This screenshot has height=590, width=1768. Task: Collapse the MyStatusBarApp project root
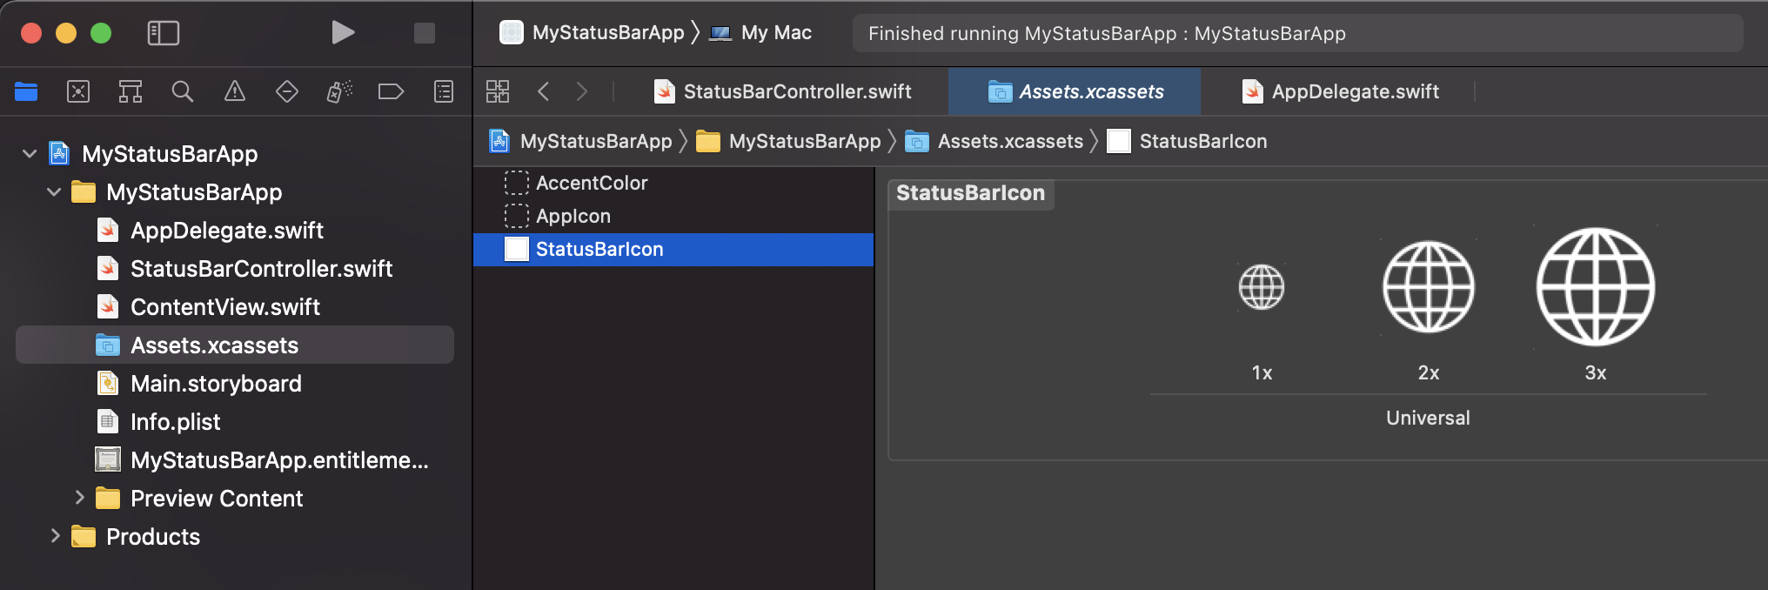[30, 154]
